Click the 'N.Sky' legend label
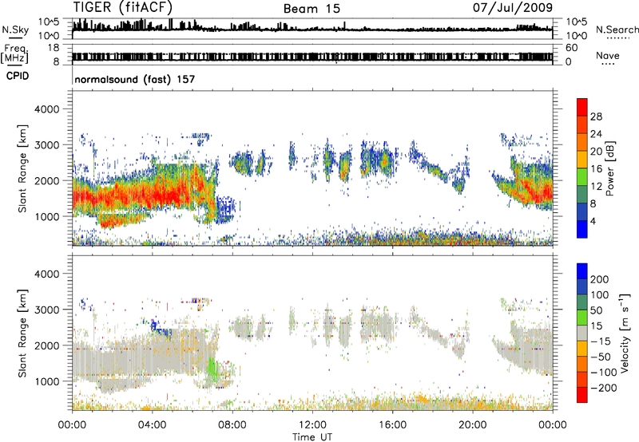This screenshot has width=639, height=442. point(15,30)
